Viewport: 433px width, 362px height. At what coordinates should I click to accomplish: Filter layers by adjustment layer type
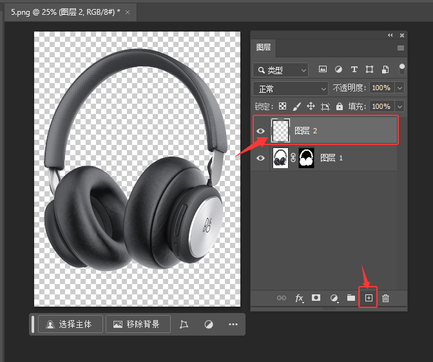338,69
